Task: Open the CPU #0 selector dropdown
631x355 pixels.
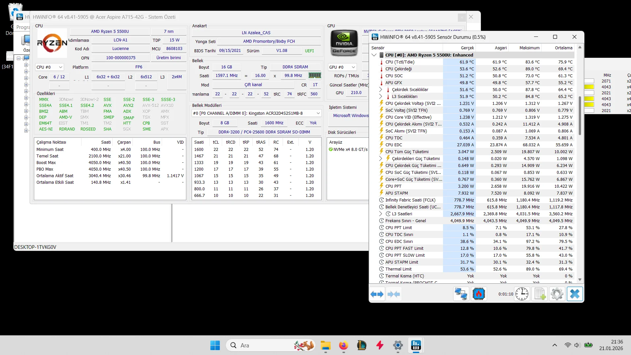Action: (x=49, y=67)
